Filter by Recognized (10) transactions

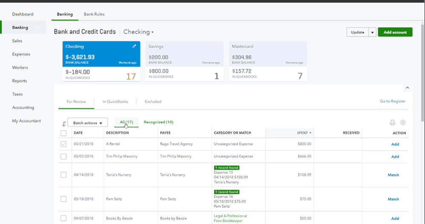coord(158,122)
